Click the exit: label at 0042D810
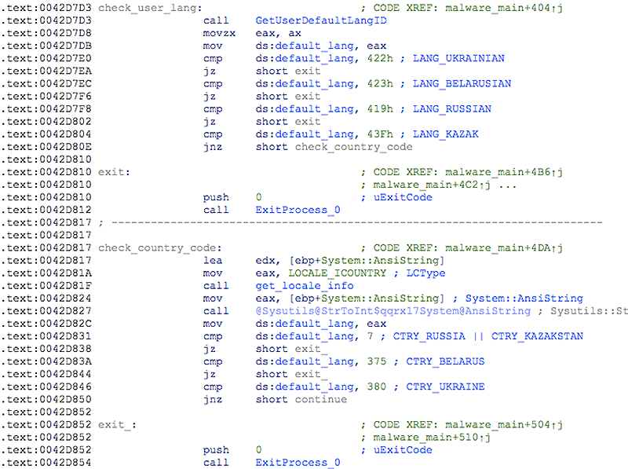The width and height of the screenshot is (628, 469). click(x=114, y=172)
